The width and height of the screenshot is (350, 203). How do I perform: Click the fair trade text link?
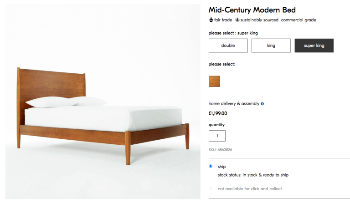(223, 20)
